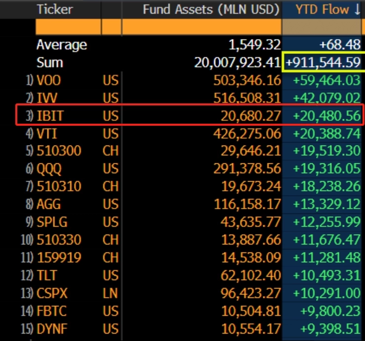Open the VOO ticker in row 1
The width and height of the screenshot is (365, 341).
coord(49,80)
